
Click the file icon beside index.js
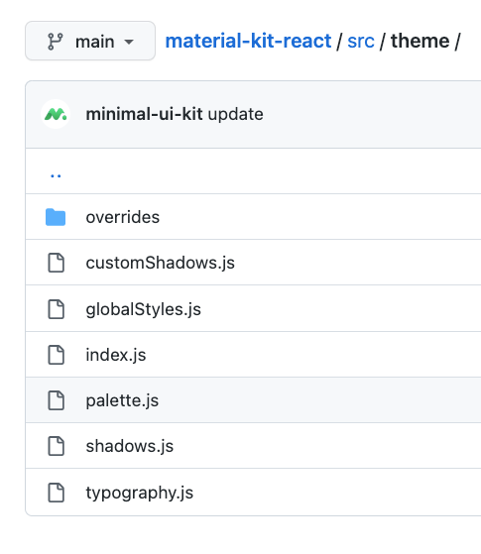coord(56,355)
